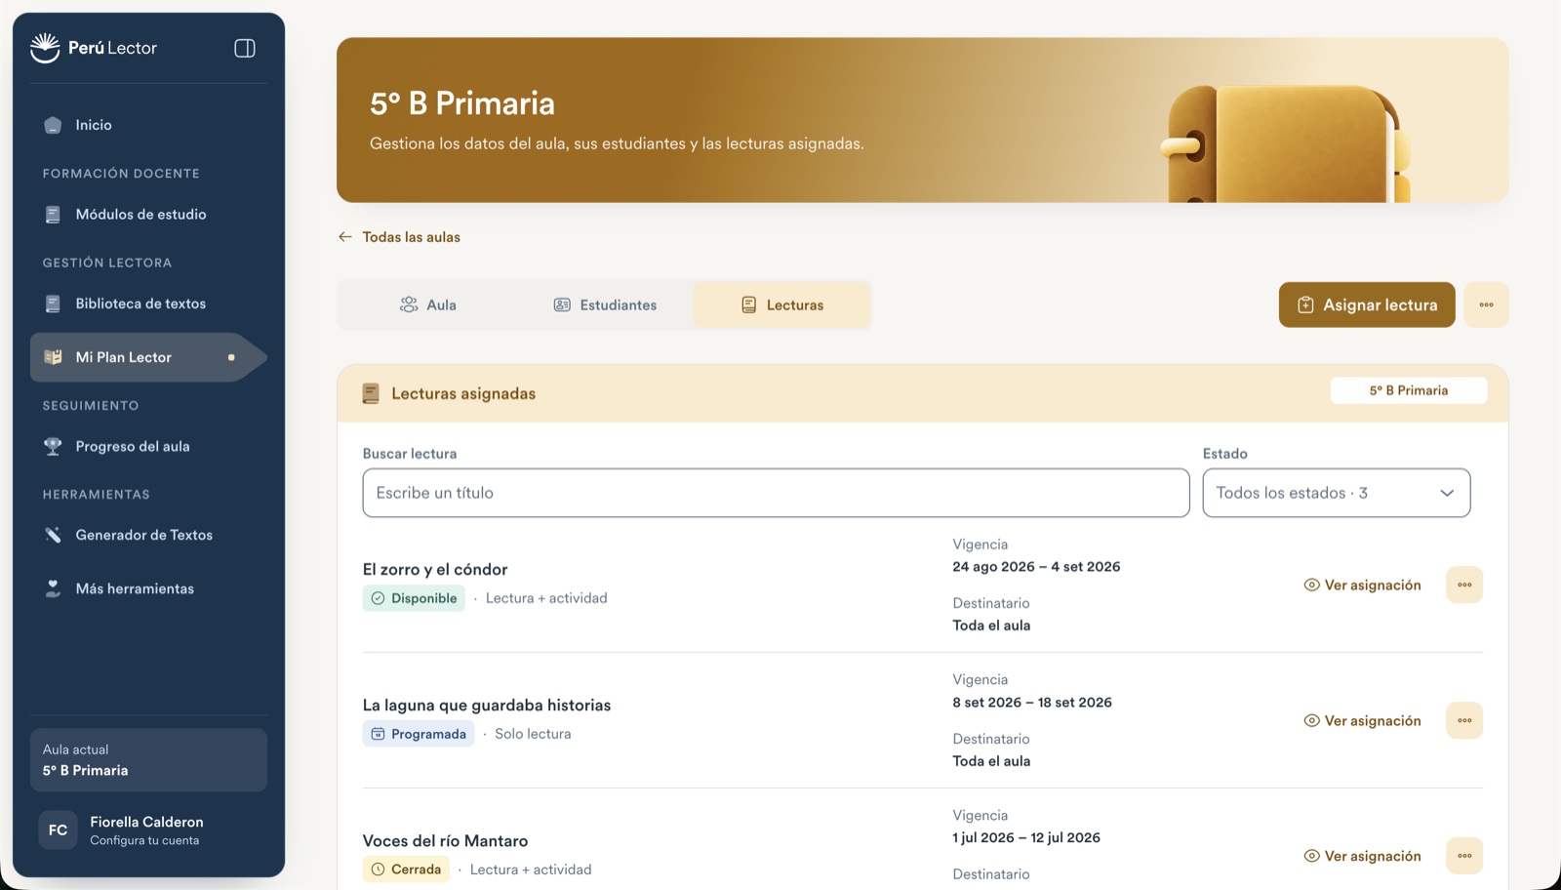Screen dimensions: 1561x890
Task: Expand the Estado filter dropdown
Action: pyautogui.click(x=1336, y=493)
